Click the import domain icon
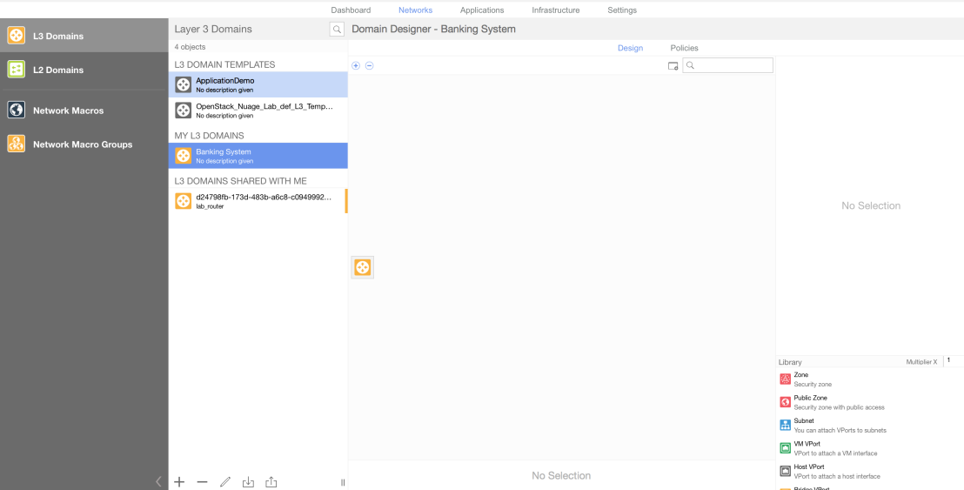Image resolution: width=964 pixels, height=490 pixels. (x=248, y=481)
